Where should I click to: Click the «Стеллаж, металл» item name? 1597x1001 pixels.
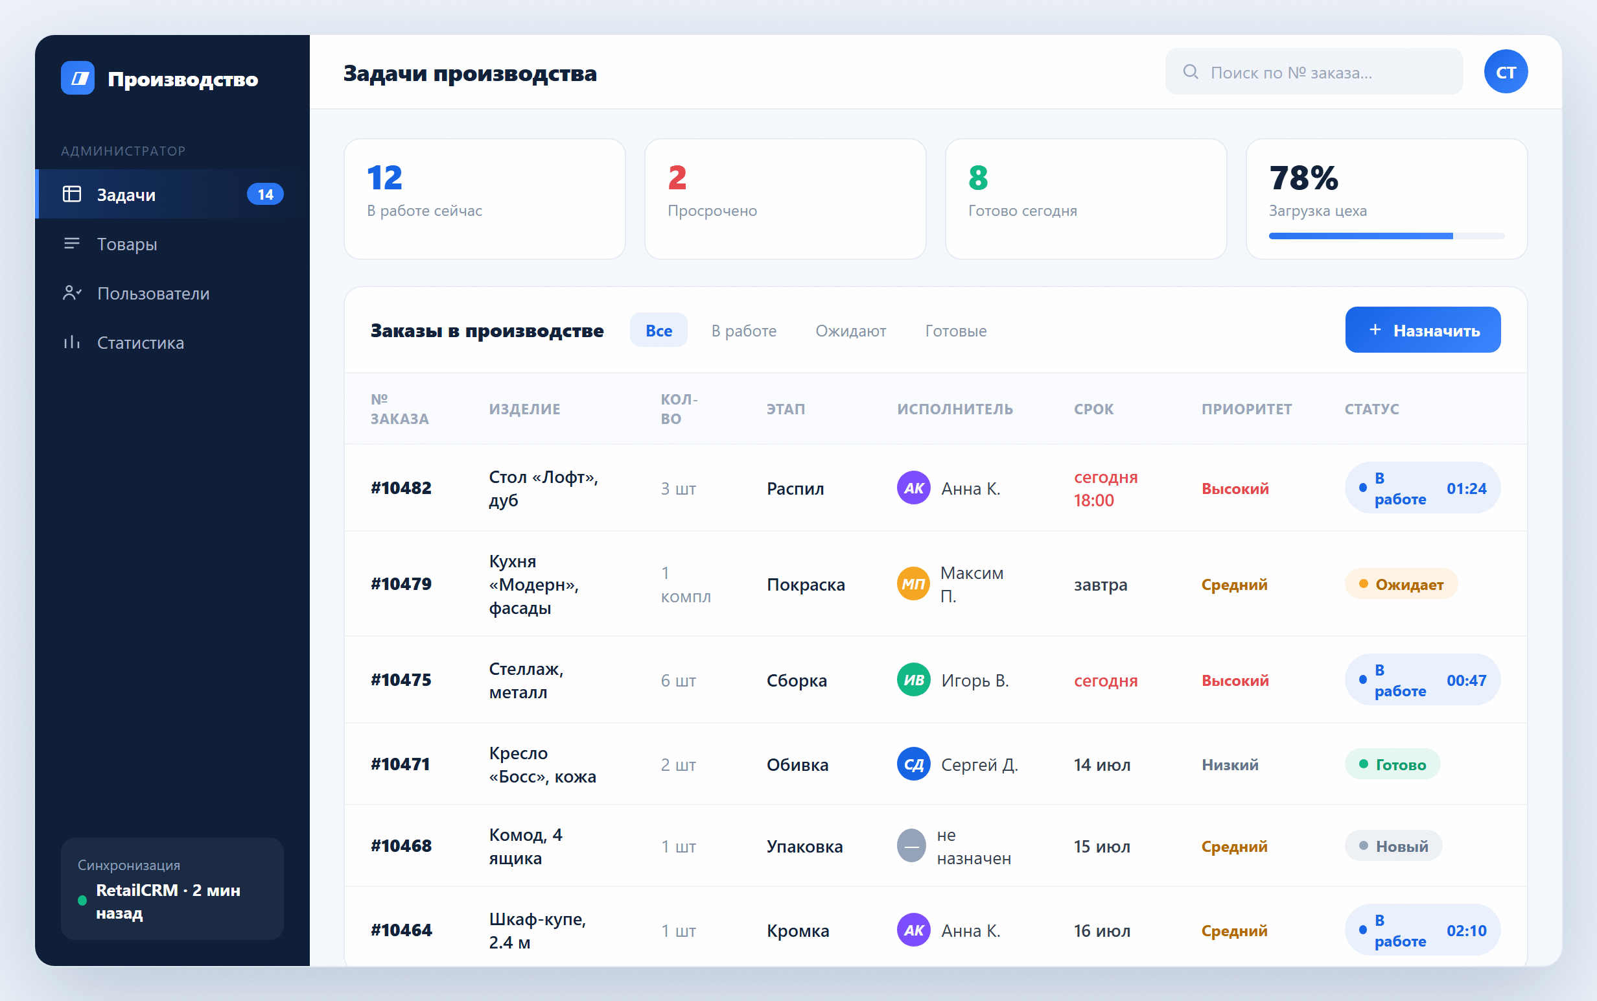(526, 680)
